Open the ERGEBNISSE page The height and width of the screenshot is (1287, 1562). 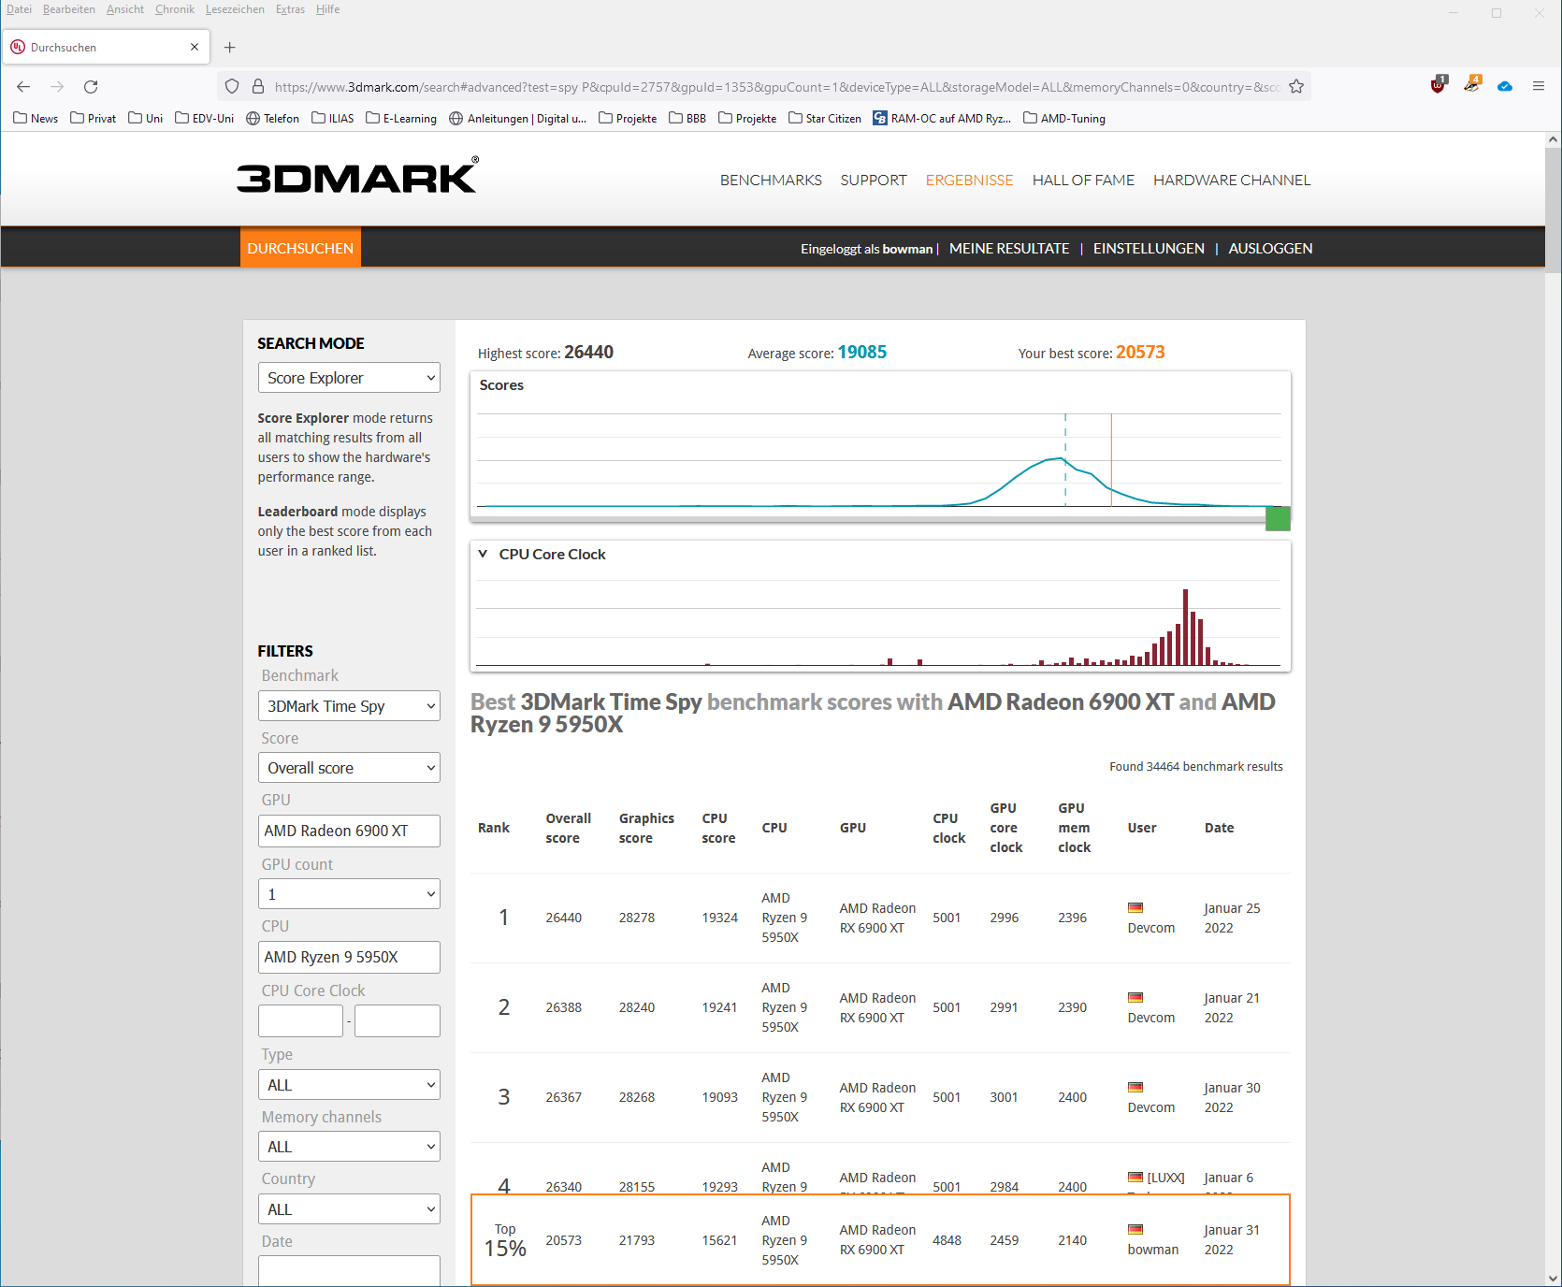[969, 181]
